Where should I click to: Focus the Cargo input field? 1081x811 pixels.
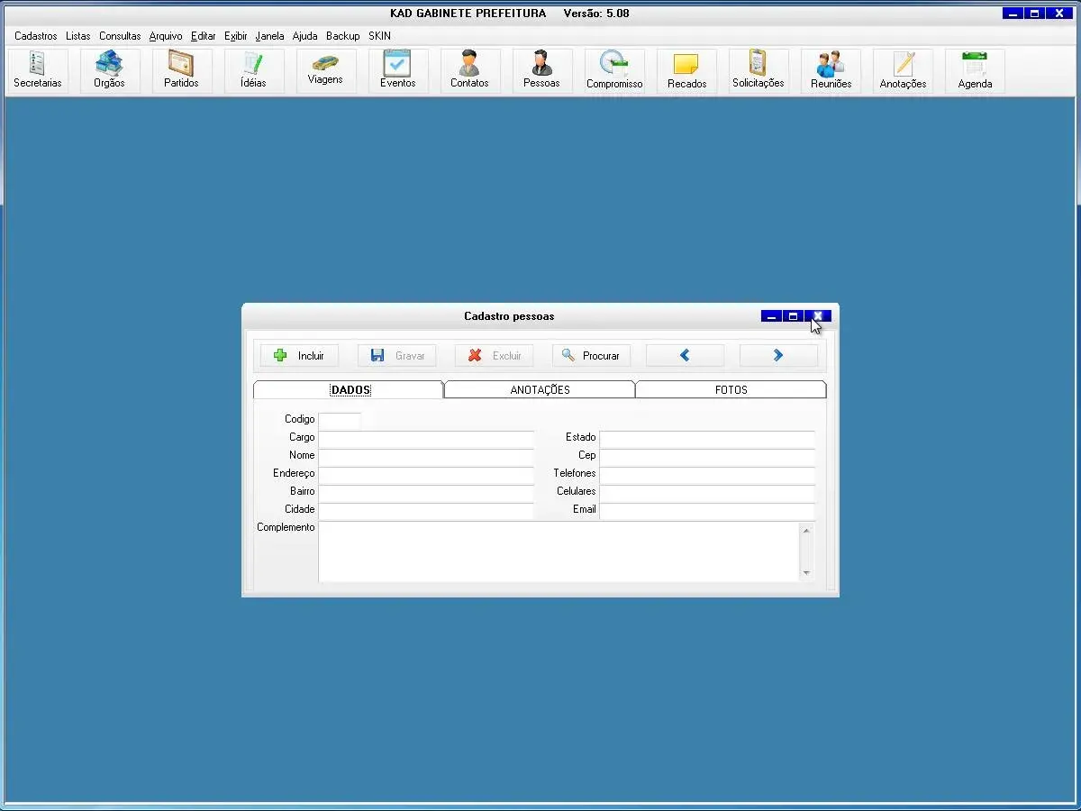(426, 439)
